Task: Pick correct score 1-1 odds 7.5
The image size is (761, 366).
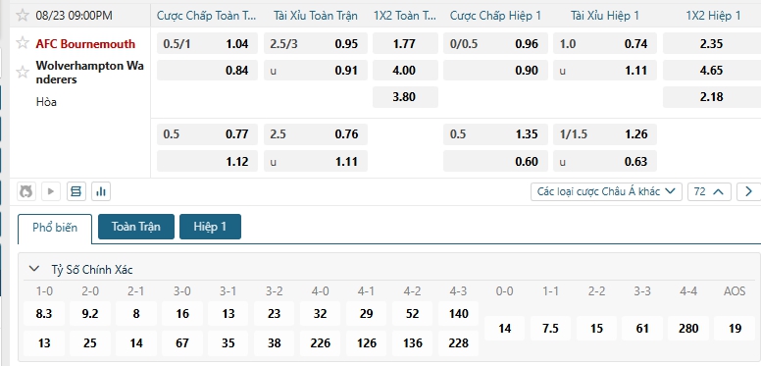Action: coord(550,329)
